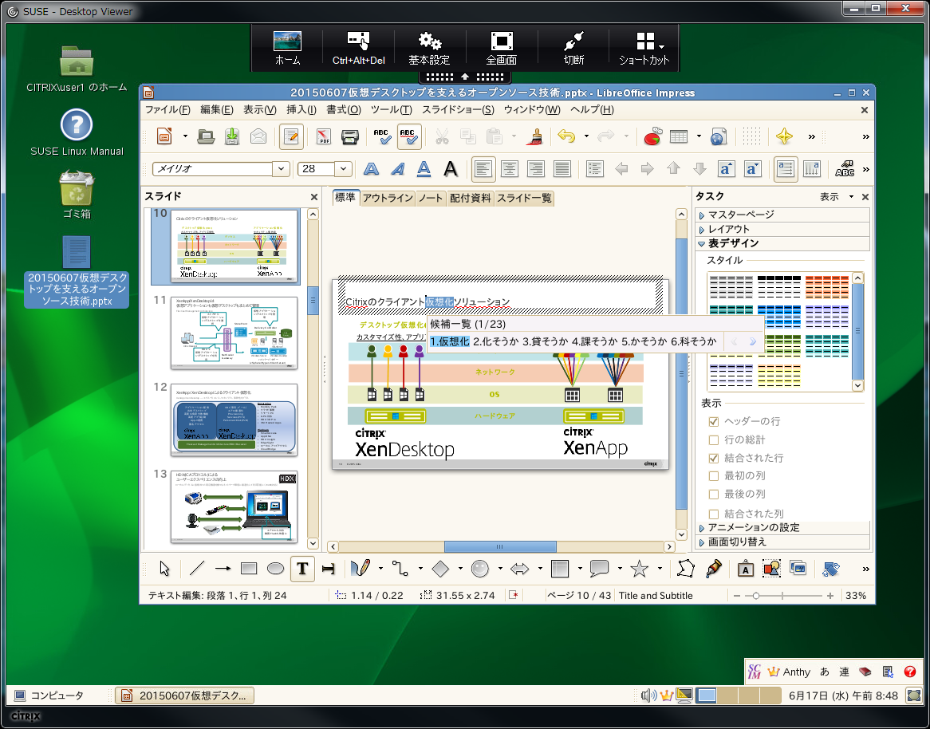930x729 pixels.
Task: Click the Print icon in toolbar
Action: pos(350,137)
